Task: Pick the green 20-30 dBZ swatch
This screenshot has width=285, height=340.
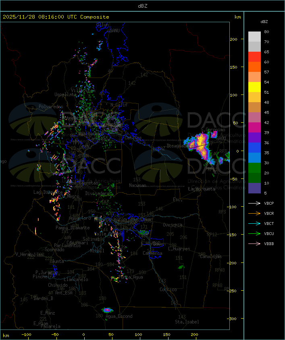Action: [254, 168]
